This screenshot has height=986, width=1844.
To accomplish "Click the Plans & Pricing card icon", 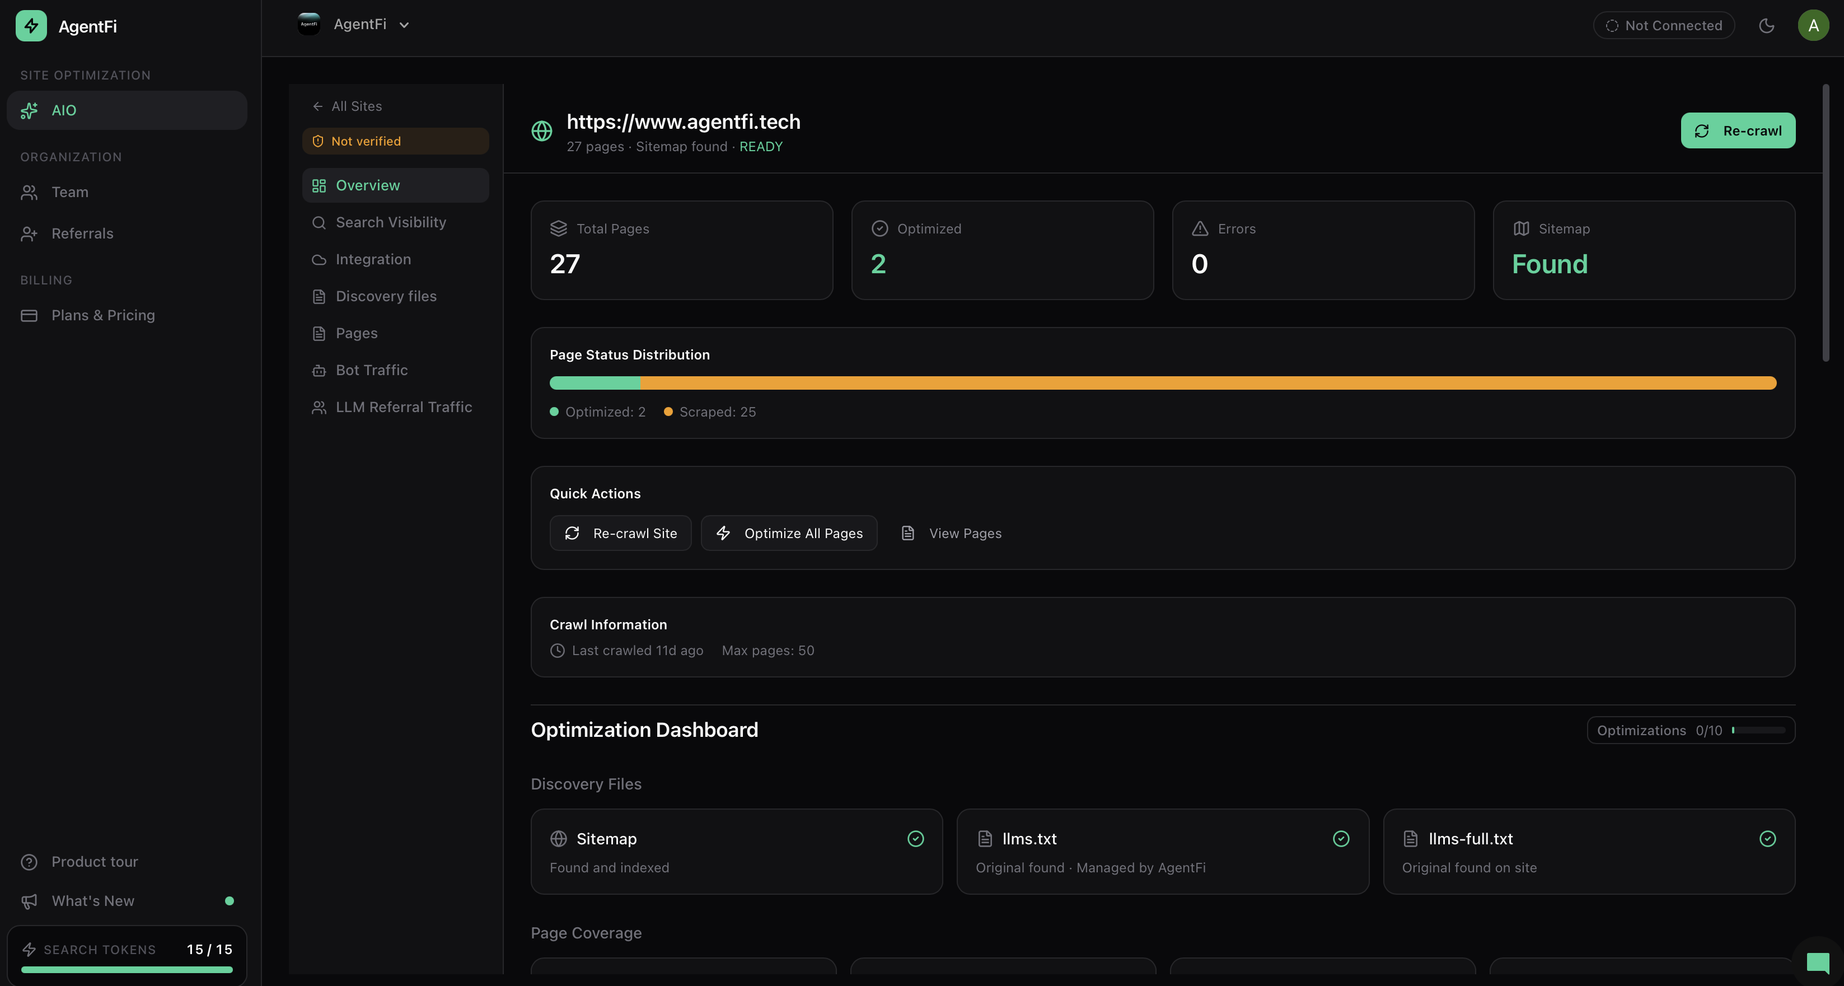I will (29, 315).
